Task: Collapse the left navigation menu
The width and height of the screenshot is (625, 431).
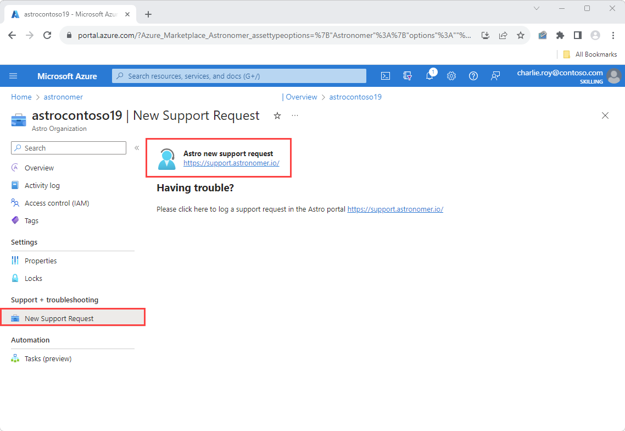Action: click(137, 148)
